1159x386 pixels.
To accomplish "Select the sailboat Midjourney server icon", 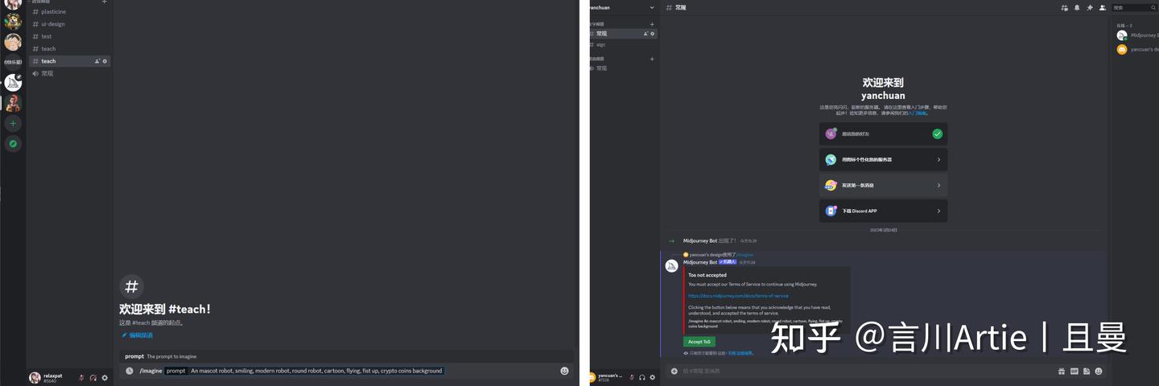I will pos(13,82).
